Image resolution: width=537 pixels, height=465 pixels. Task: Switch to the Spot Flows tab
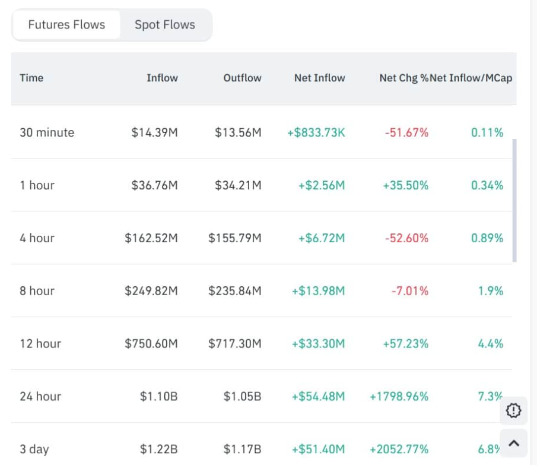click(x=164, y=25)
